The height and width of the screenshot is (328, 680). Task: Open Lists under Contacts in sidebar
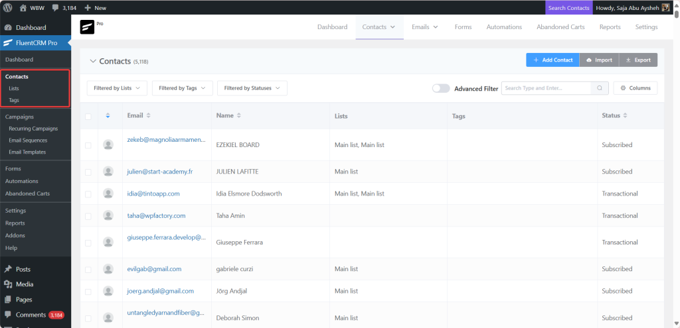(14, 88)
